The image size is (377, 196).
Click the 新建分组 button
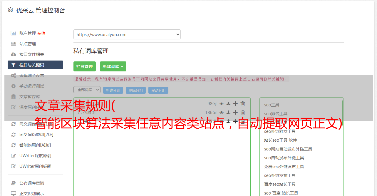[x=113, y=90]
